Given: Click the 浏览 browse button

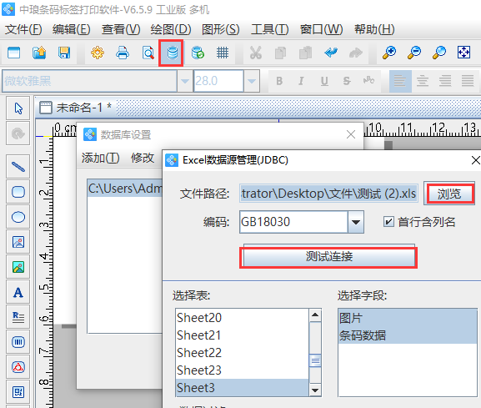Looking at the screenshot, I should (x=449, y=194).
